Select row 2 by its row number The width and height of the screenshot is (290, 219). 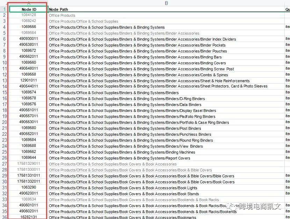4,15
